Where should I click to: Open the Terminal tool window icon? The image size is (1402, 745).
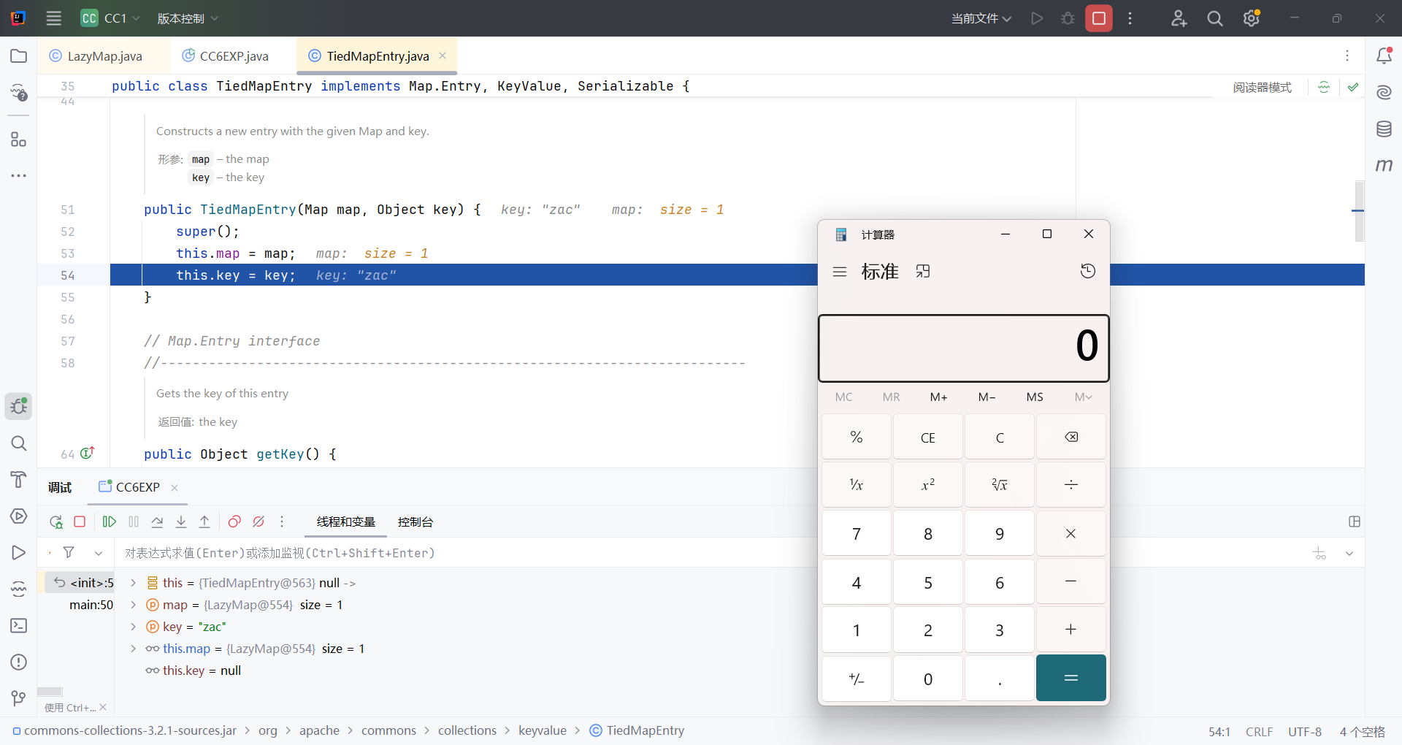[19, 626]
